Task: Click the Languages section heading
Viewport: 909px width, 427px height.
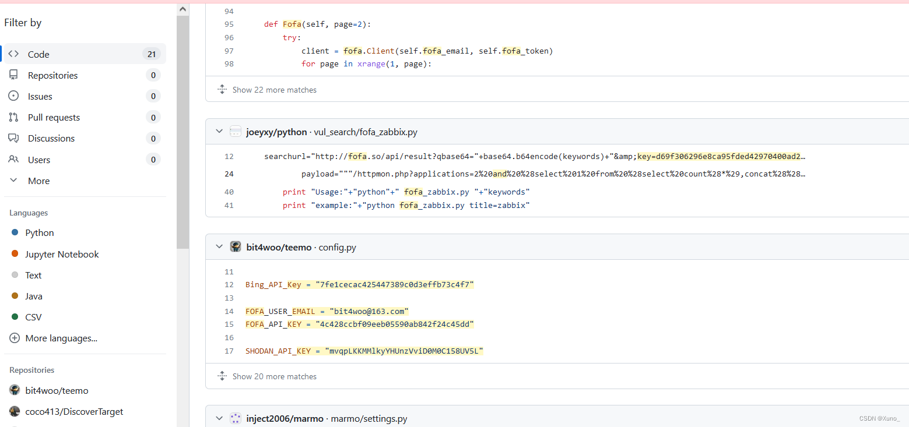Action: click(29, 213)
